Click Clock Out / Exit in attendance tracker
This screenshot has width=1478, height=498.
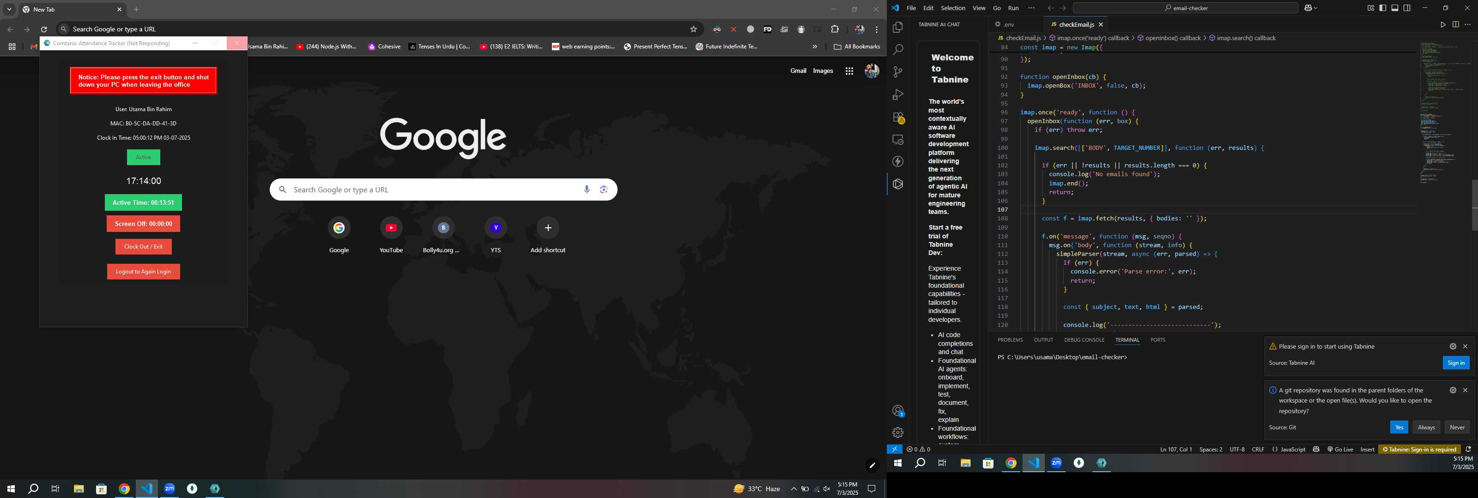(x=144, y=246)
